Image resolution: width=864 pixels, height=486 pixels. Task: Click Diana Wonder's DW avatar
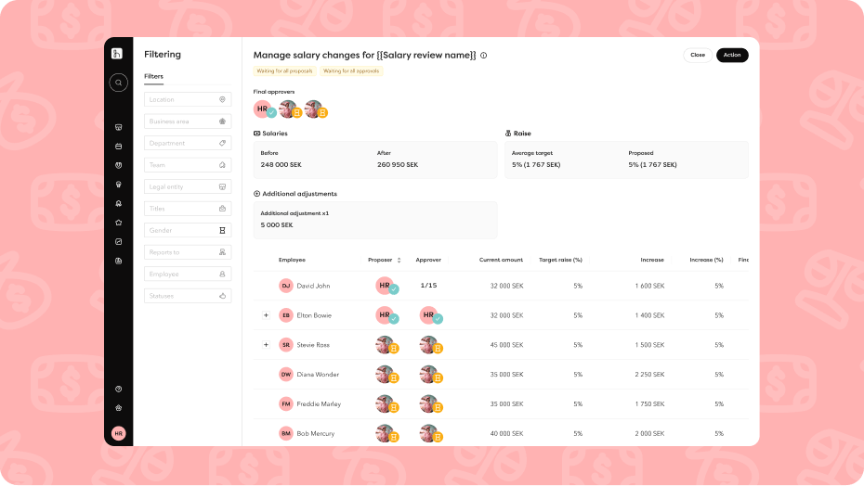click(285, 375)
